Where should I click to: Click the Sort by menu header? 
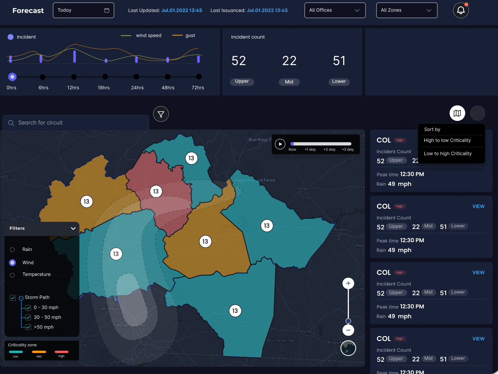pos(432,129)
